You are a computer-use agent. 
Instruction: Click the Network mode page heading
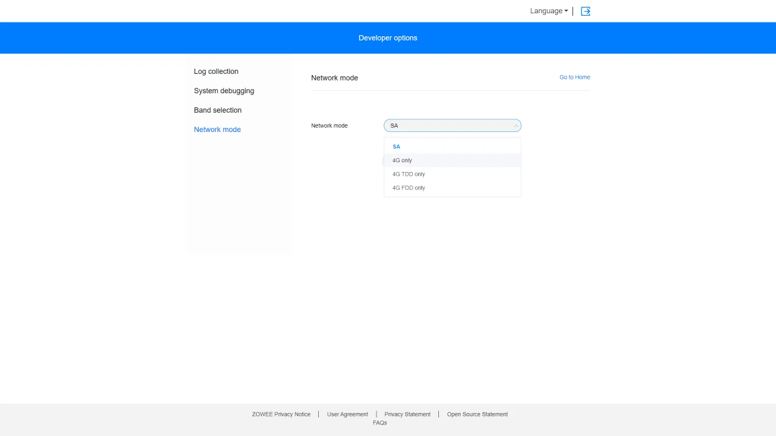tap(335, 78)
